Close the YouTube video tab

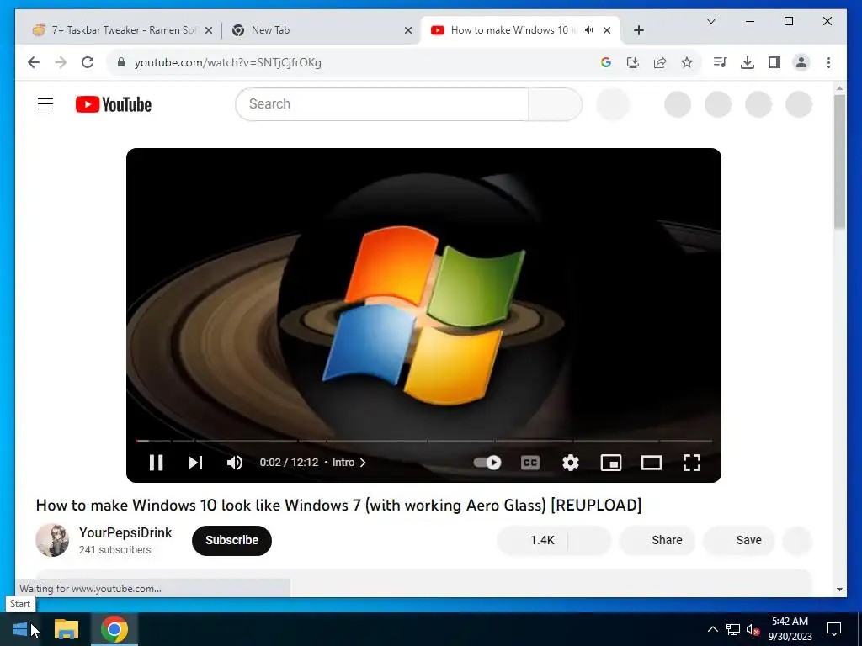coord(607,30)
